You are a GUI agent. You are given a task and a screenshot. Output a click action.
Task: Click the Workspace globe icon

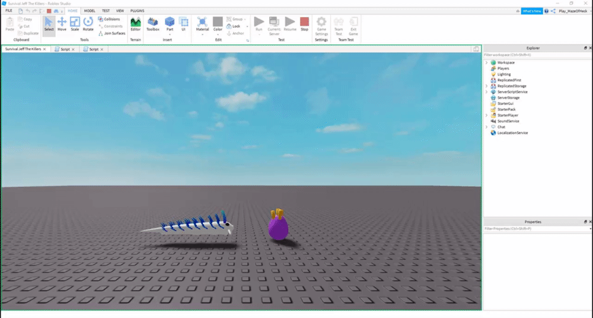[493, 62]
